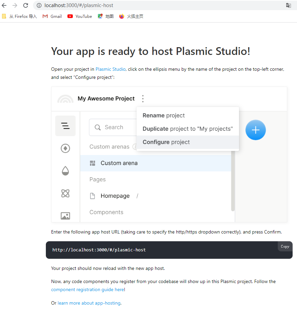
Task: Open the 'From Firefox' bookmarks folder
Action: (19, 16)
